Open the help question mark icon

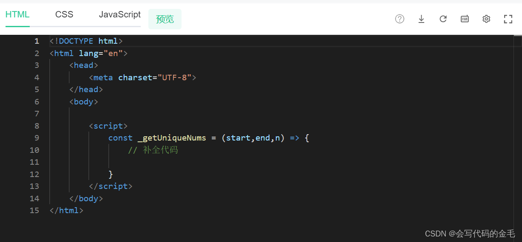point(400,19)
